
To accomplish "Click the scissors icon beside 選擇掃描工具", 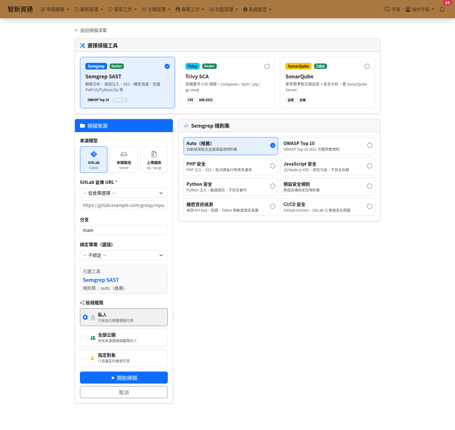I will click(82, 45).
